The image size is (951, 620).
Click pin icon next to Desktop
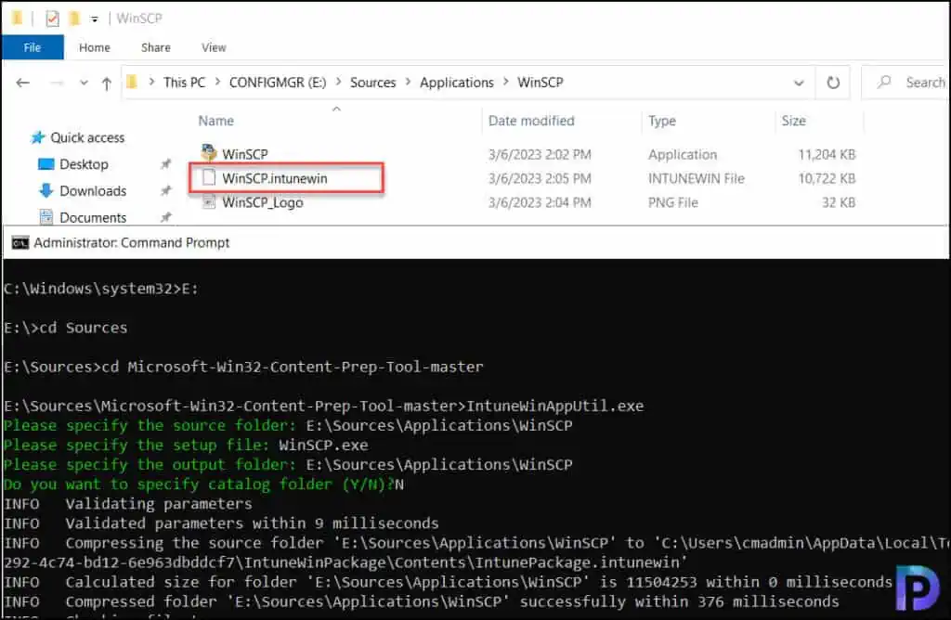coord(165,164)
